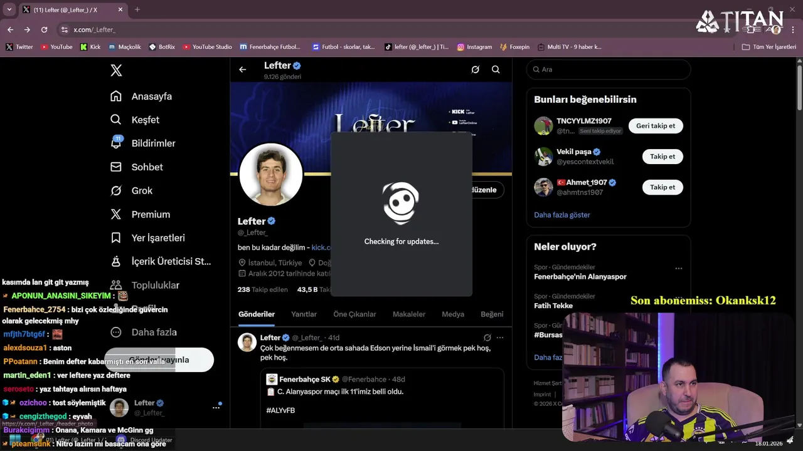
Task: Click site info icon in address bar
Action: pos(63,29)
